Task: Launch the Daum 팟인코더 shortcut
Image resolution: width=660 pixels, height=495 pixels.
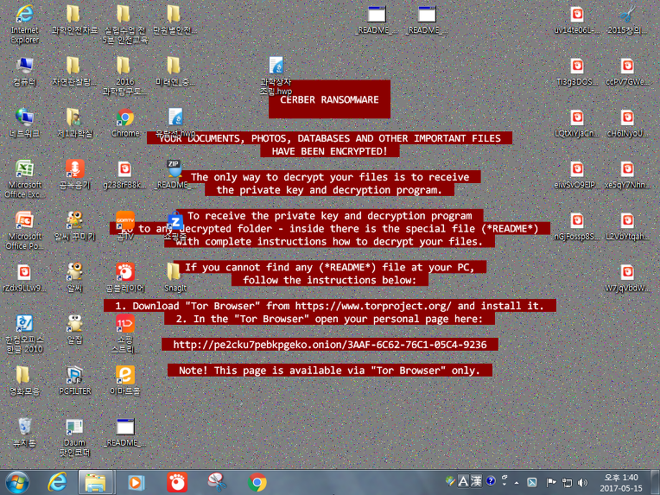Action: (x=74, y=437)
